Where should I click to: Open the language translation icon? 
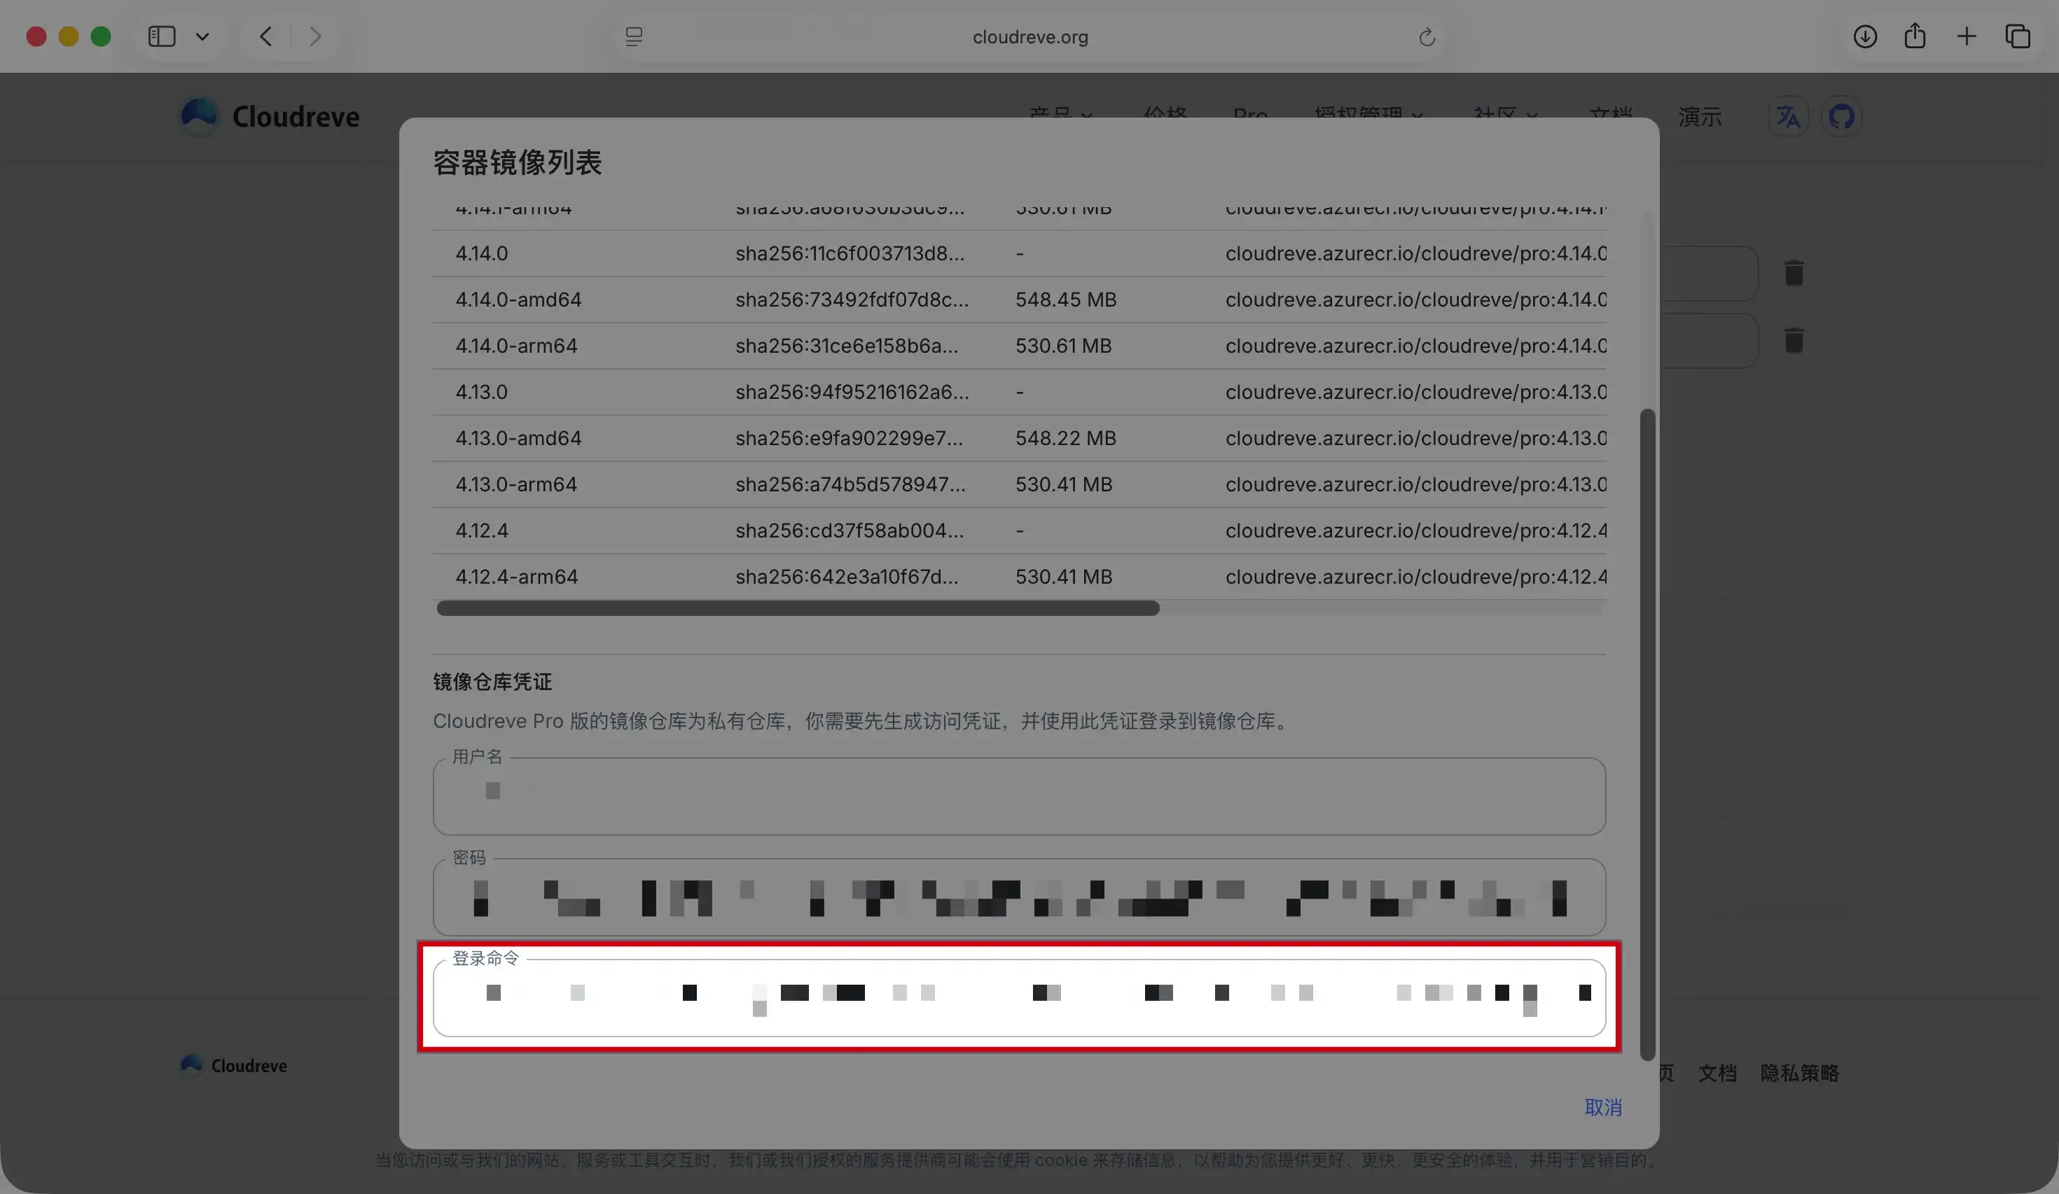coord(1788,117)
